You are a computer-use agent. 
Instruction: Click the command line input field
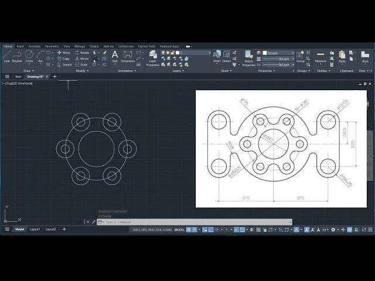195,222
